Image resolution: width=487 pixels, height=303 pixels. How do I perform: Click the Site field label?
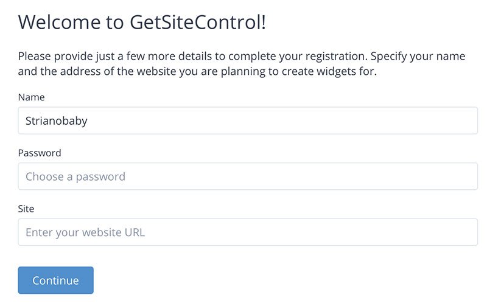[26, 209]
